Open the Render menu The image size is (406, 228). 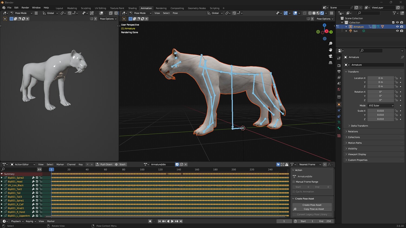point(25,8)
